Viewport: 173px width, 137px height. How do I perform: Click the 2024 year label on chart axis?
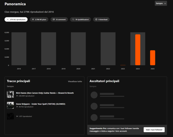(x=138, y=69)
